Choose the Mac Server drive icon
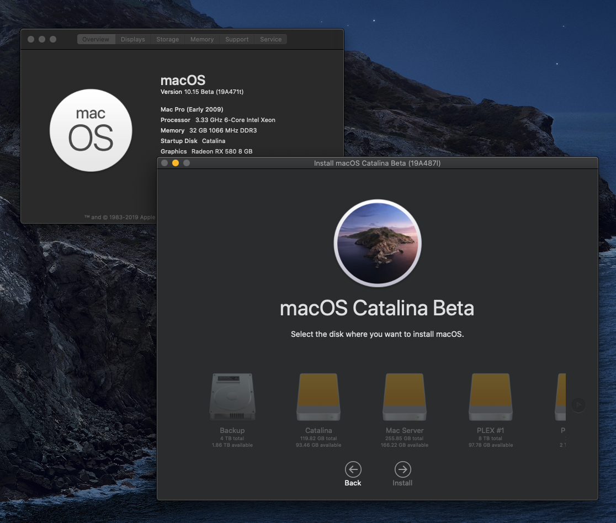The height and width of the screenshot is (523, 616). 404,397
